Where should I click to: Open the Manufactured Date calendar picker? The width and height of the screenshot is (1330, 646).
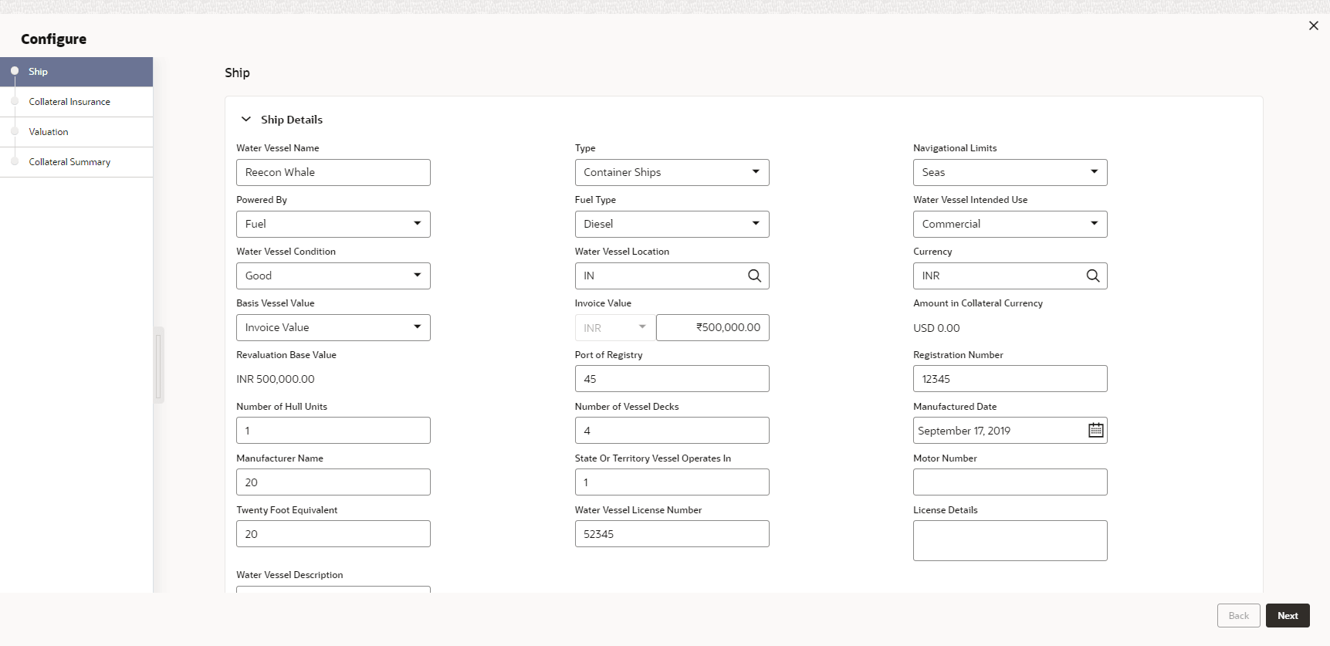point(1095,431)
